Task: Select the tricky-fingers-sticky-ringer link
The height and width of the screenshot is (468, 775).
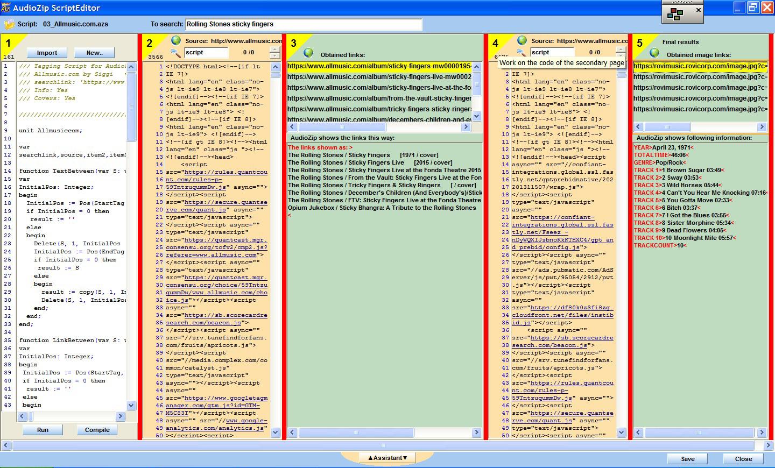Action: [x=379, y=109]
